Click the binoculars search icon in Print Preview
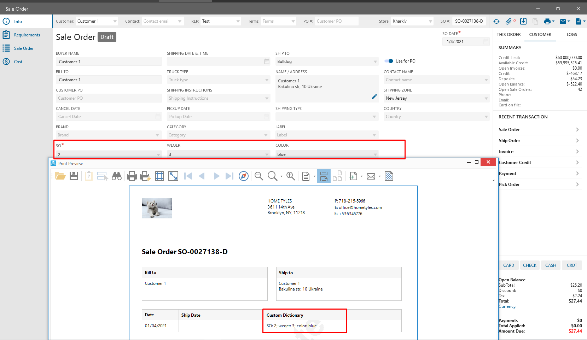 pos(117,176)
